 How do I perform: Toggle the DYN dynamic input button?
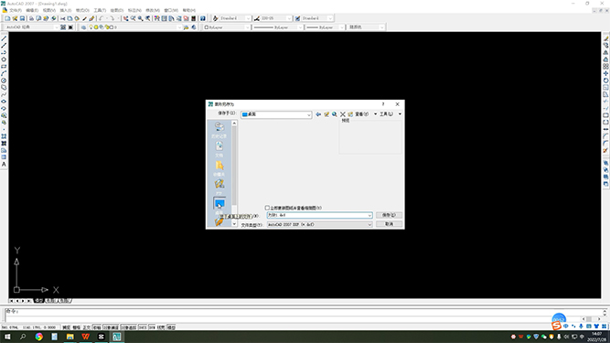coord(152,327)
